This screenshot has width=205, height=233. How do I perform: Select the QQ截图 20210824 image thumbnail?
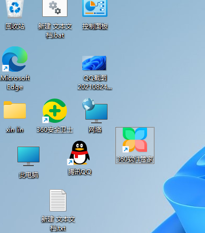click(x=94, y=63)
